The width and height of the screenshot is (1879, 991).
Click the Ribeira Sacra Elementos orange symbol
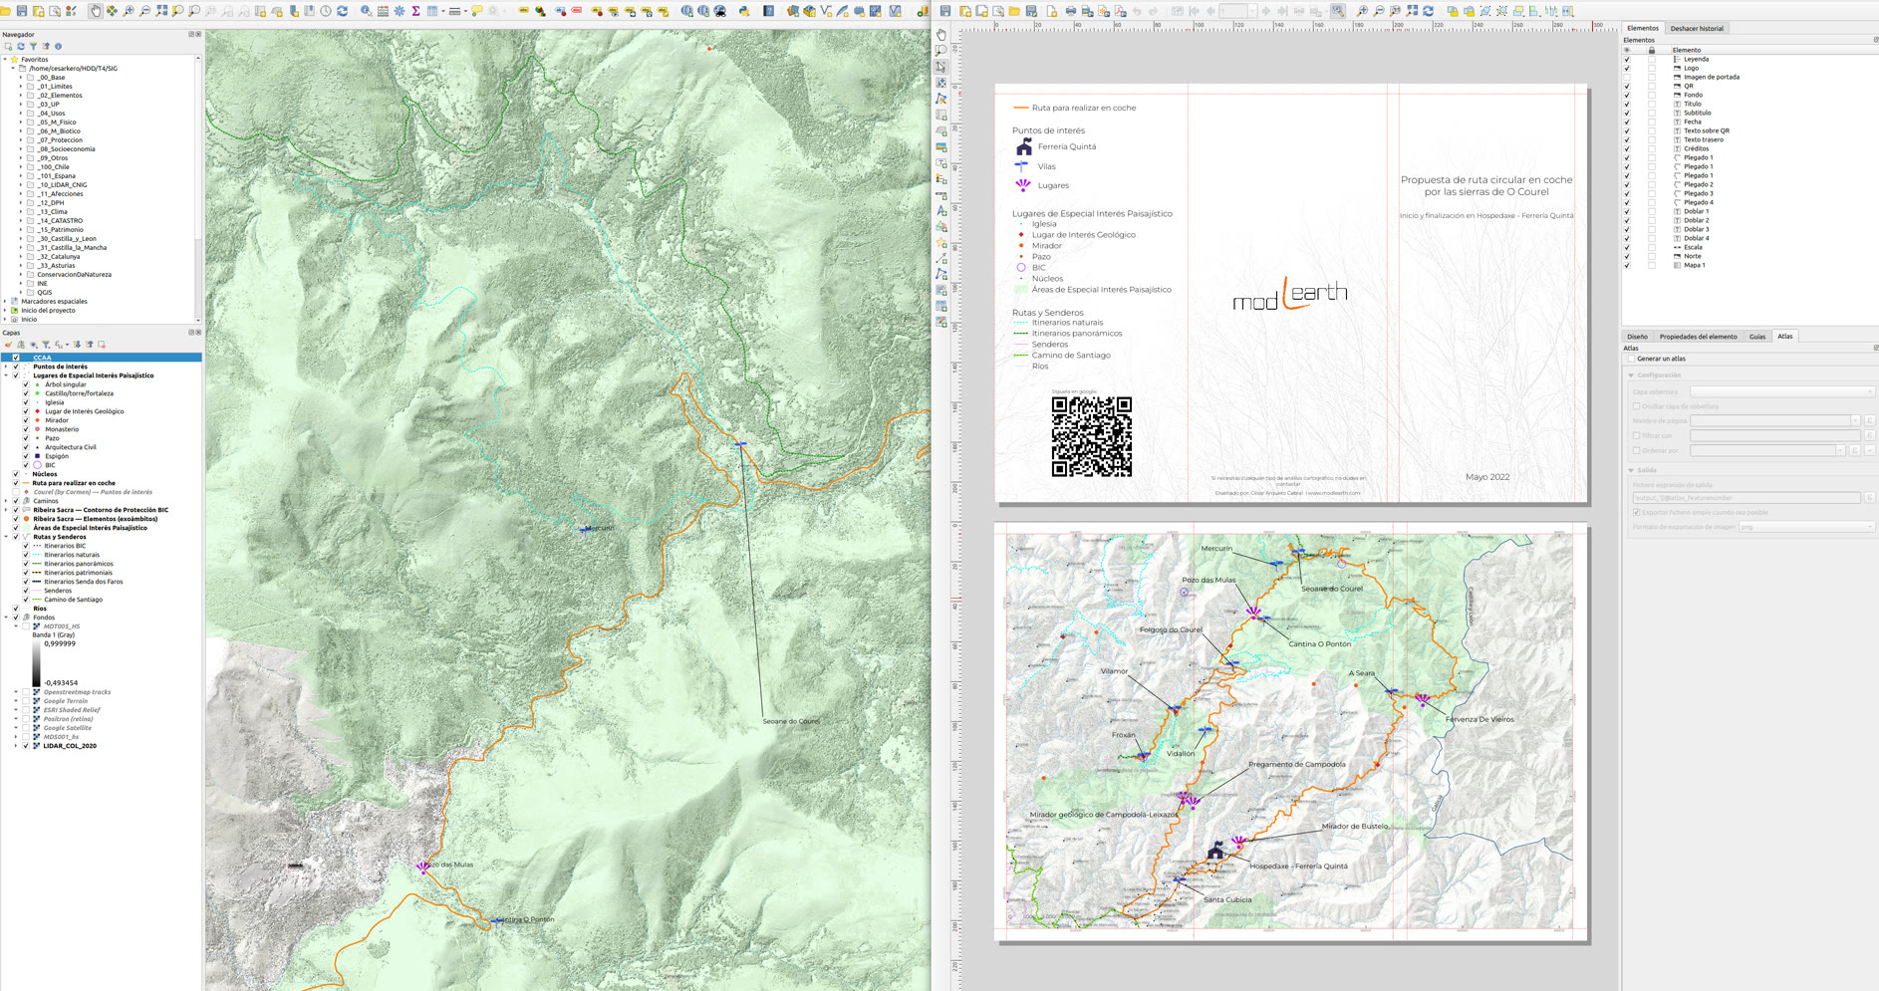pyautogui.click(x=26, y=519)
